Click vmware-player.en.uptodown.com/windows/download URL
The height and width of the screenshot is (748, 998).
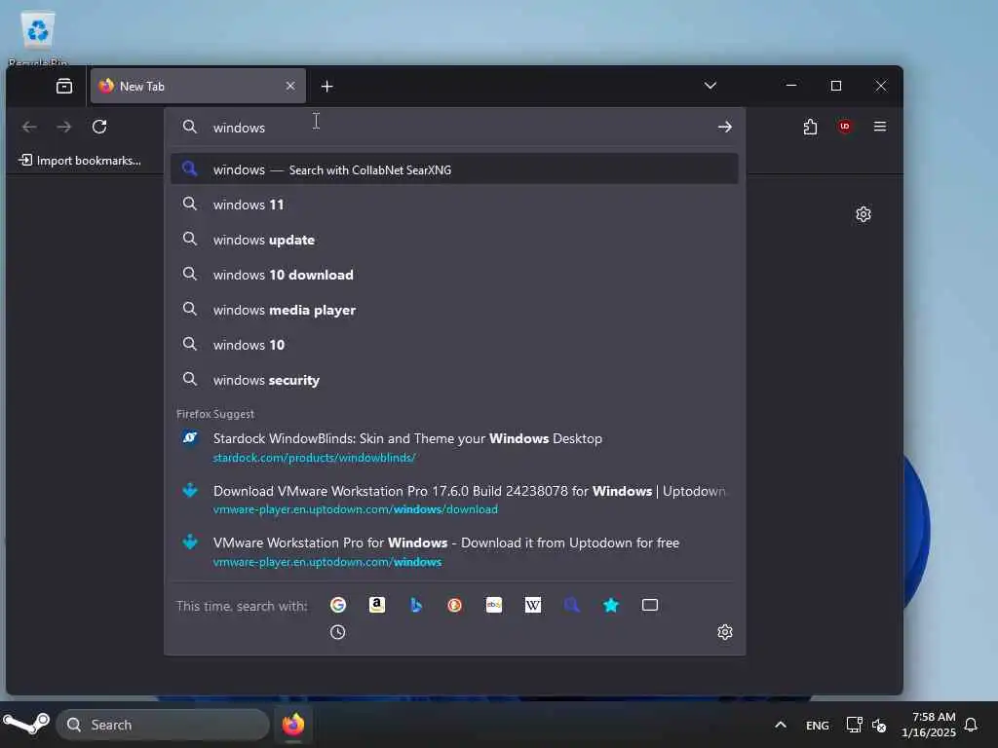[355, 509]
